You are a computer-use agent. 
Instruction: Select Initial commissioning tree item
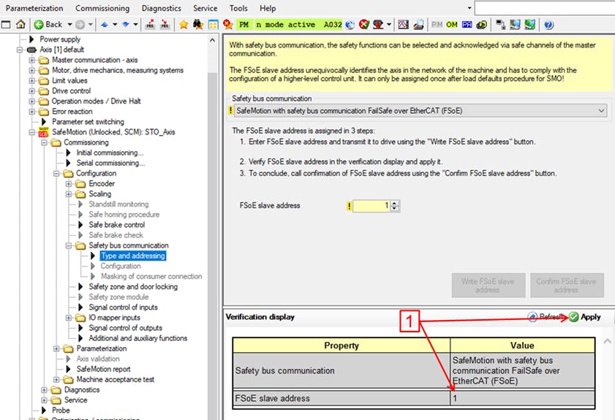[110, 153]
